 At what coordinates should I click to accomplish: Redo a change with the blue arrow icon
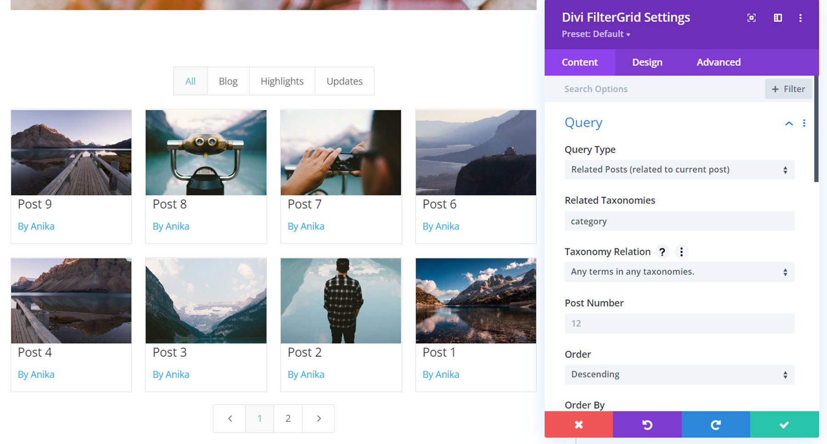point(715,425)
